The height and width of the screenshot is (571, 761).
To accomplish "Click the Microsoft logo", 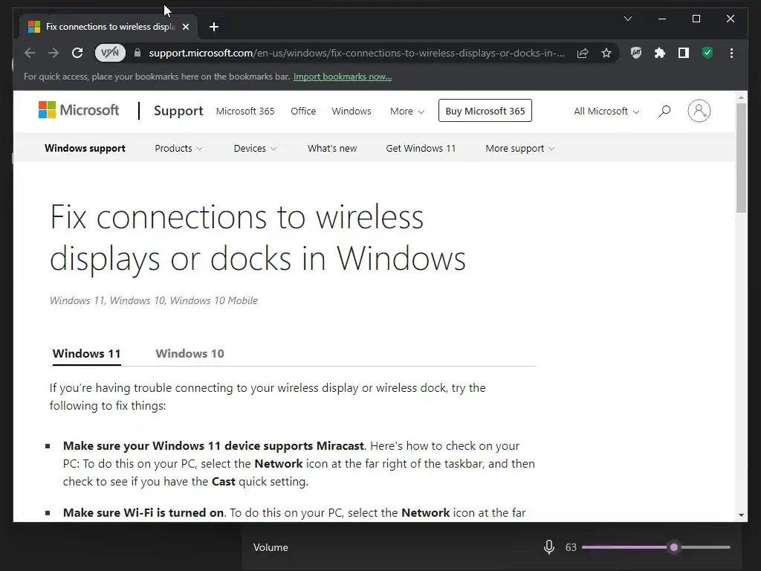I will coord(79,110).
